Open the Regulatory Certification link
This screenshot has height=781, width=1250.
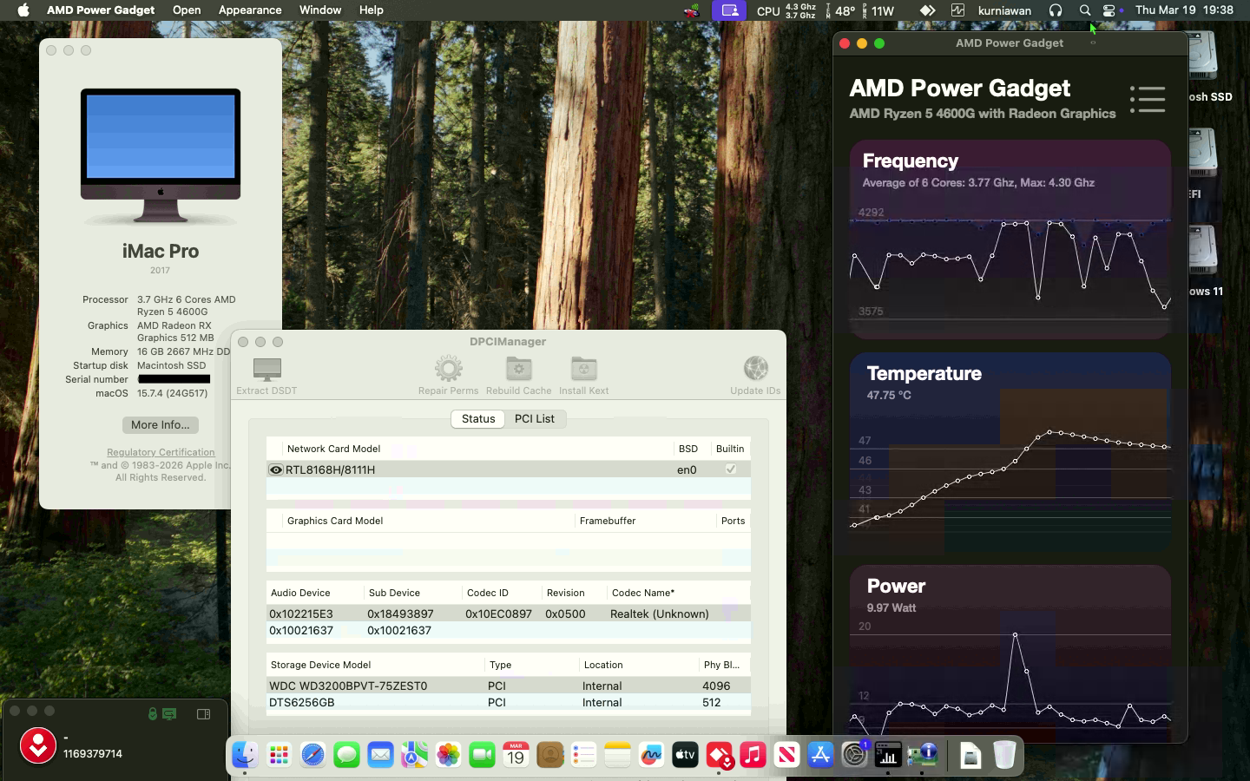[x=161, y=452]
